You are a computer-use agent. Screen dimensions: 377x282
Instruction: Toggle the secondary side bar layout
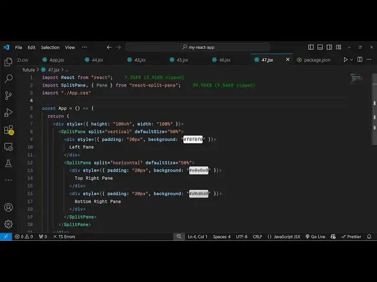click(329, 47)
